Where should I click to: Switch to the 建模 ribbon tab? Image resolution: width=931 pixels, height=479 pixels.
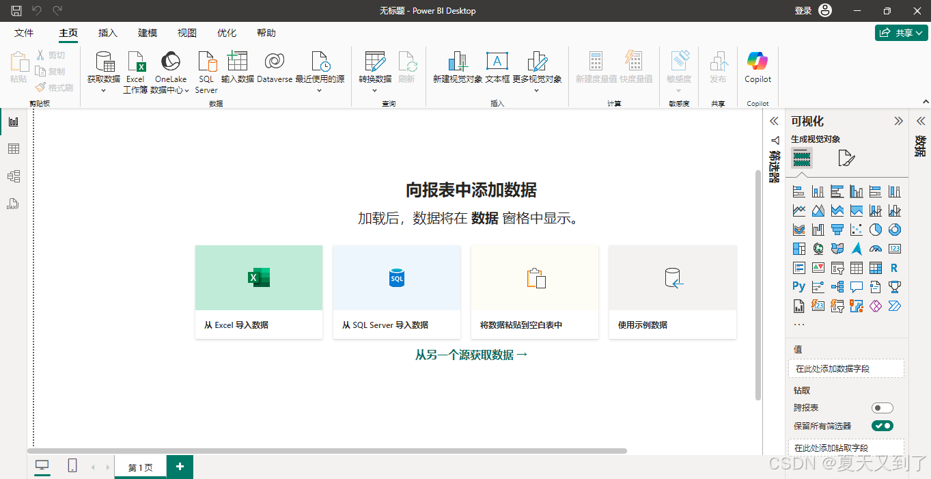click(x=148, y=33)
